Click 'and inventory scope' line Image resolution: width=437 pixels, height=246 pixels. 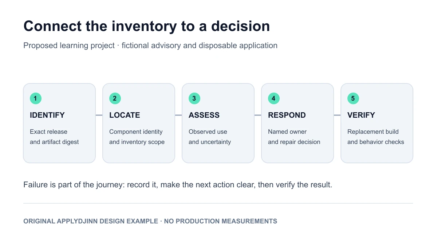click(x=137, y=142)
